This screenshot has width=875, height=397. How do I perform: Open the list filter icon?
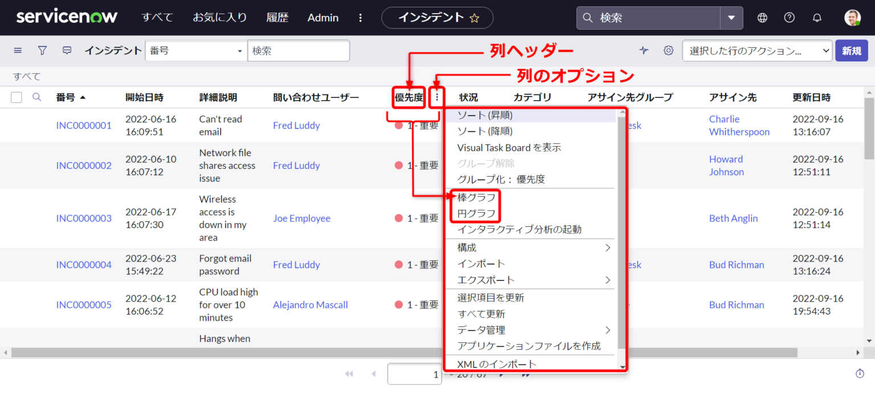pyautogui.click(x=42, y=51)
